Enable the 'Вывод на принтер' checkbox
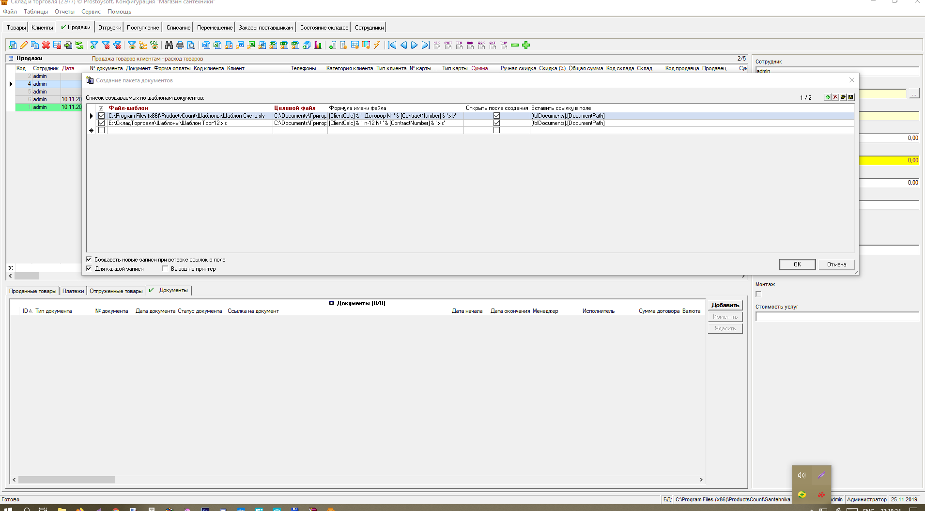 tap(165, 268)
